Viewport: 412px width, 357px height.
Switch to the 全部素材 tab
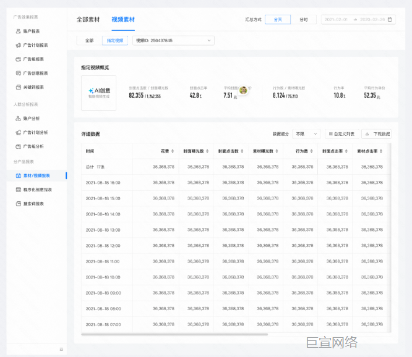[x=89, y=20]
